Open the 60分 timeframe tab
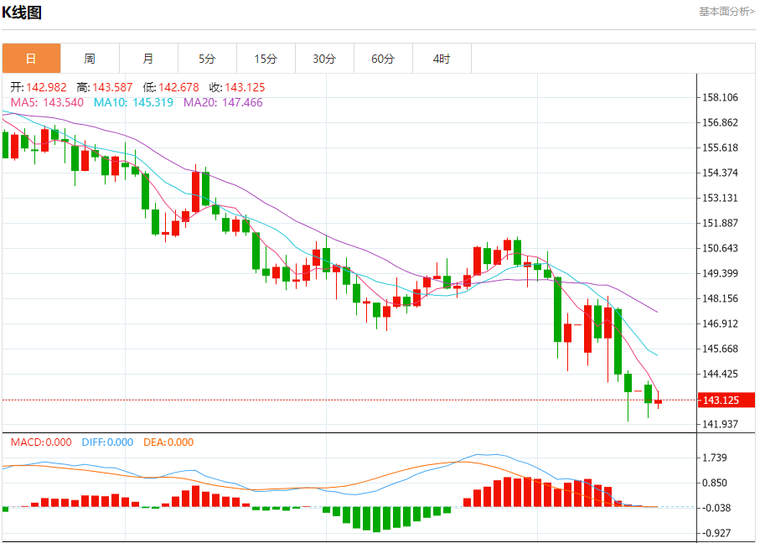The height and width of the screenshot is (543, 760). click(383, 59)
